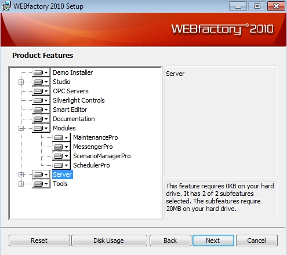Close the WEBfactory 2010 Setup window

tap(276, 6)
